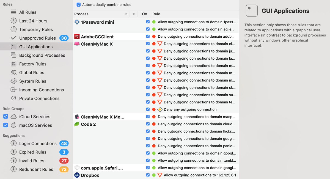
Task: Open Invalid Rules suggestion
Action: [36, 161]
